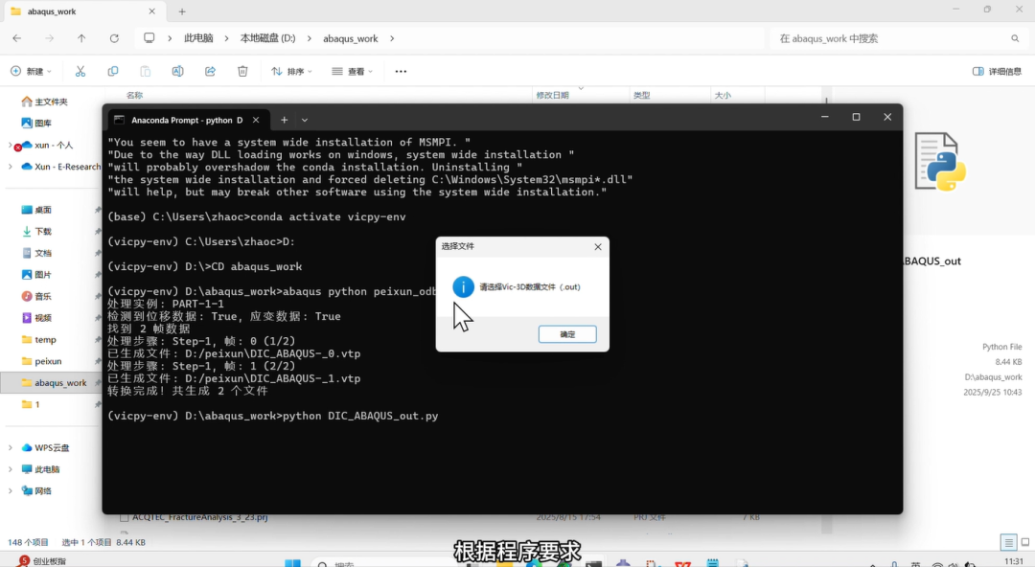This screenshot has height=567, width=1035.
Task: Click the Cut scissors icon in the toolbar
Action: (x=80, y=72)
